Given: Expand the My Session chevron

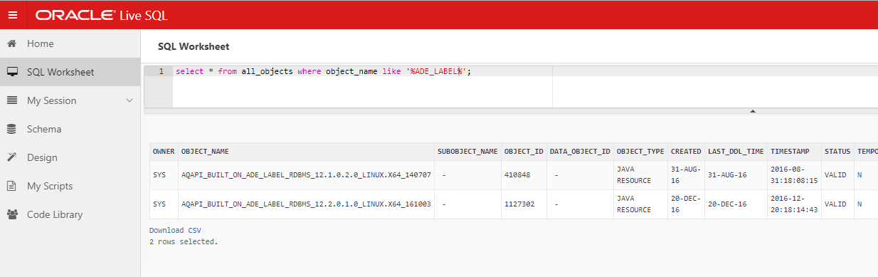Looking at the screenshot, I should click(129, 100).
